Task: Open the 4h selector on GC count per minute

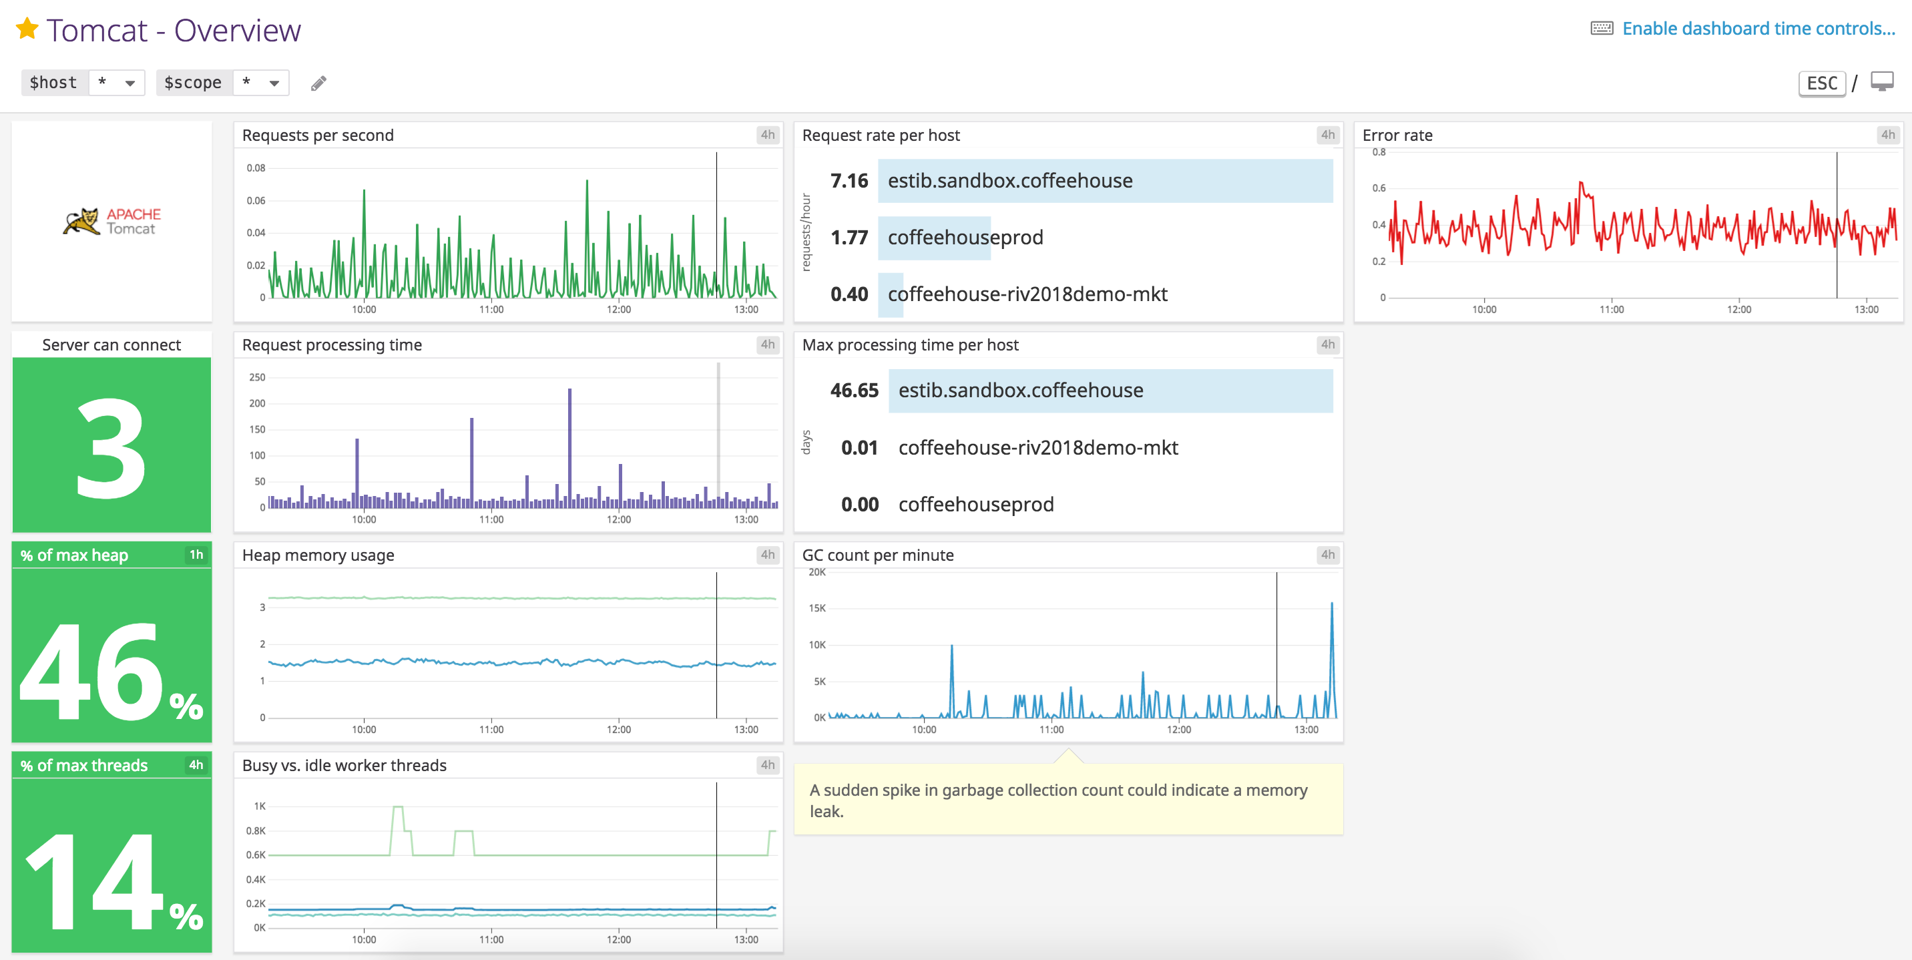Action: (x=1328, y=555)
